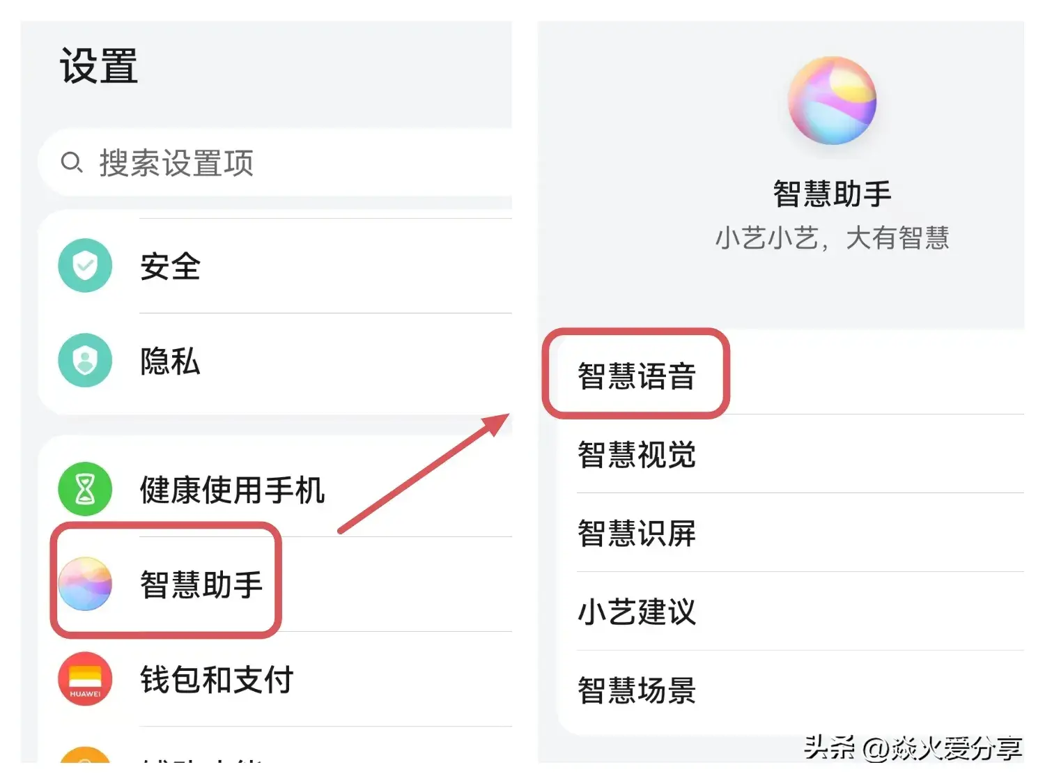Screen dimensions: 1045x783
Task: Open the 智慧语音 option
Action: pos(637,376)
